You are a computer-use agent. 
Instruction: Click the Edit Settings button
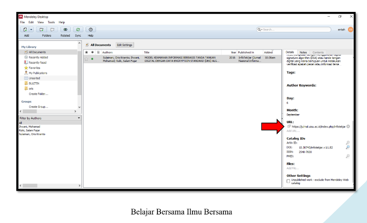point(125,45)
